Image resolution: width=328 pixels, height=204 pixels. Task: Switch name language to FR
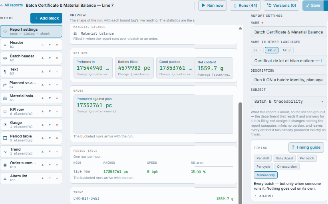272,50
